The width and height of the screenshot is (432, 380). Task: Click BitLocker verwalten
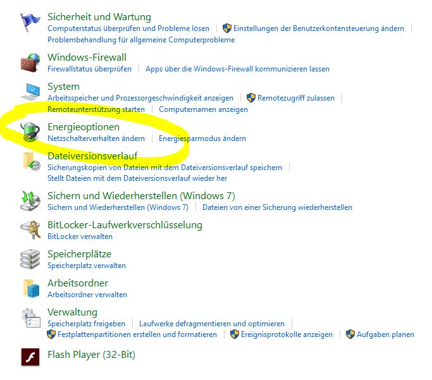pos(80,236)
